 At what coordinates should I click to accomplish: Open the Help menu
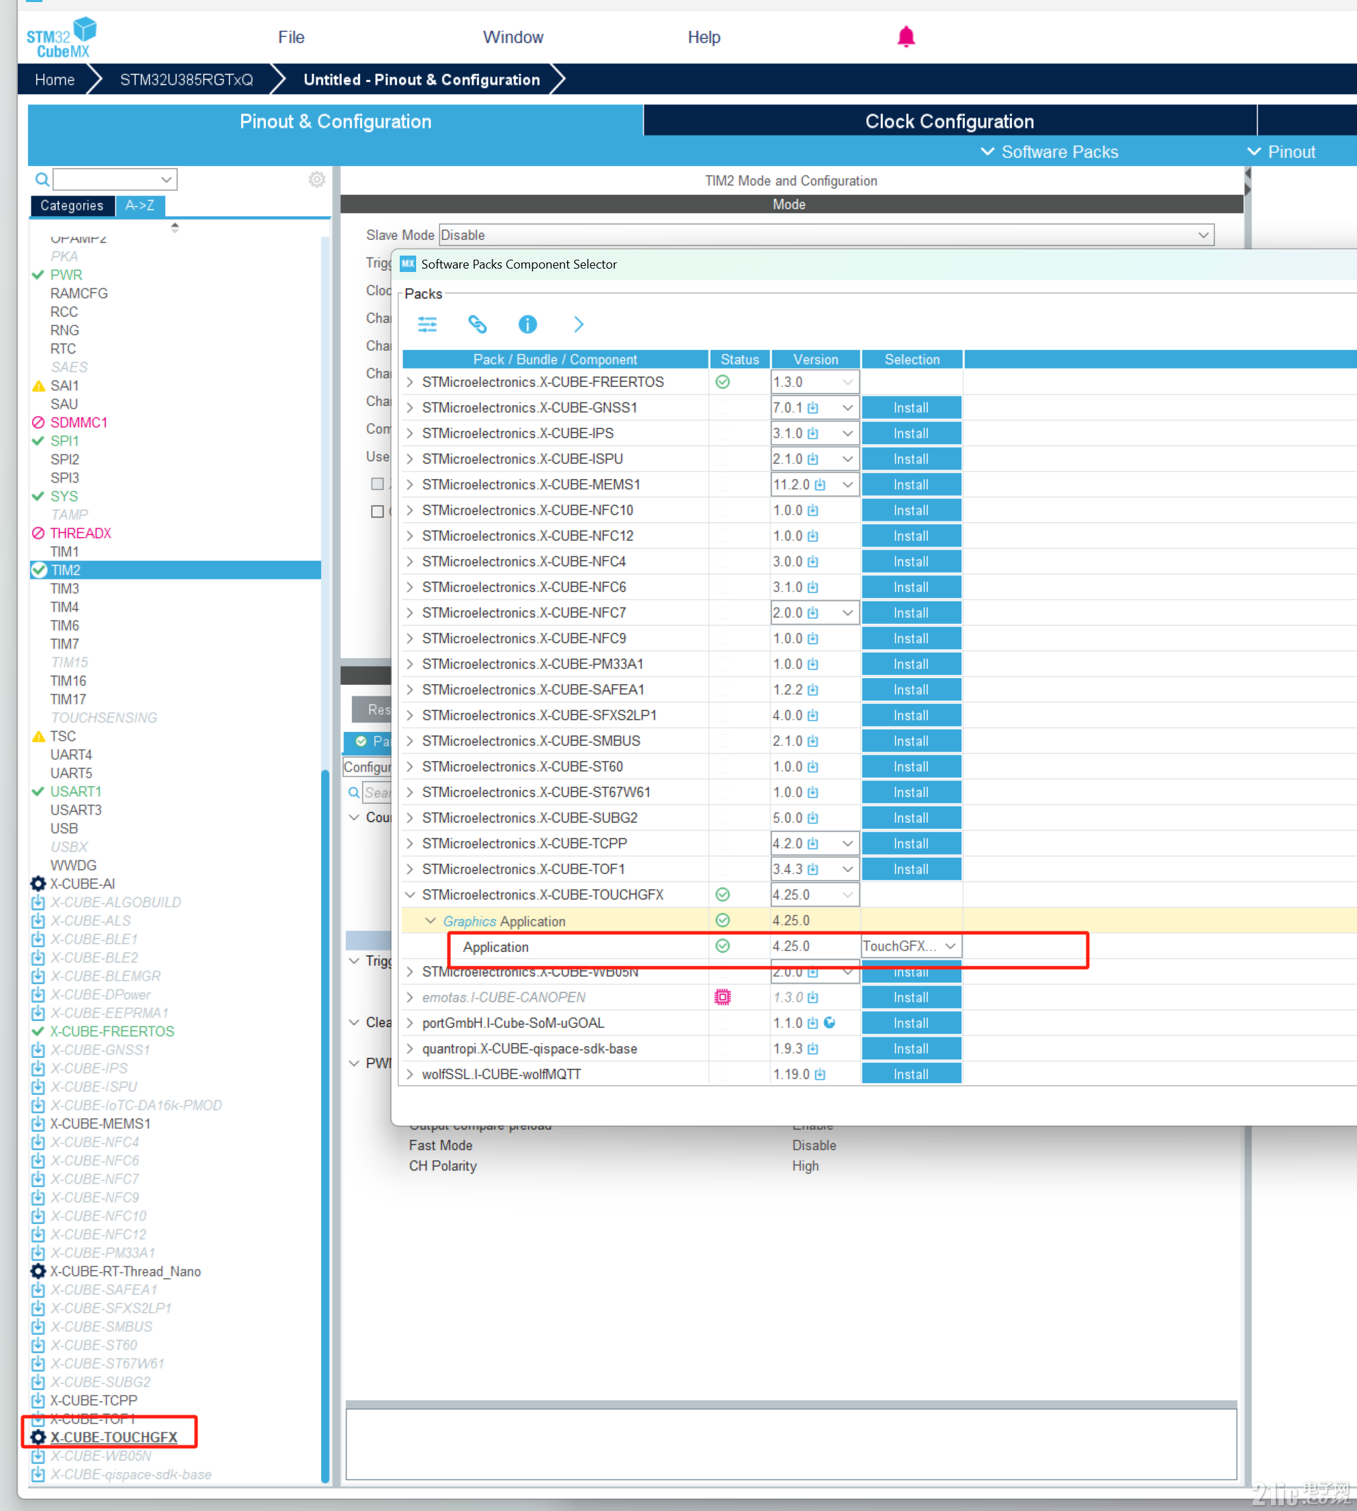(x=704, y=38)
